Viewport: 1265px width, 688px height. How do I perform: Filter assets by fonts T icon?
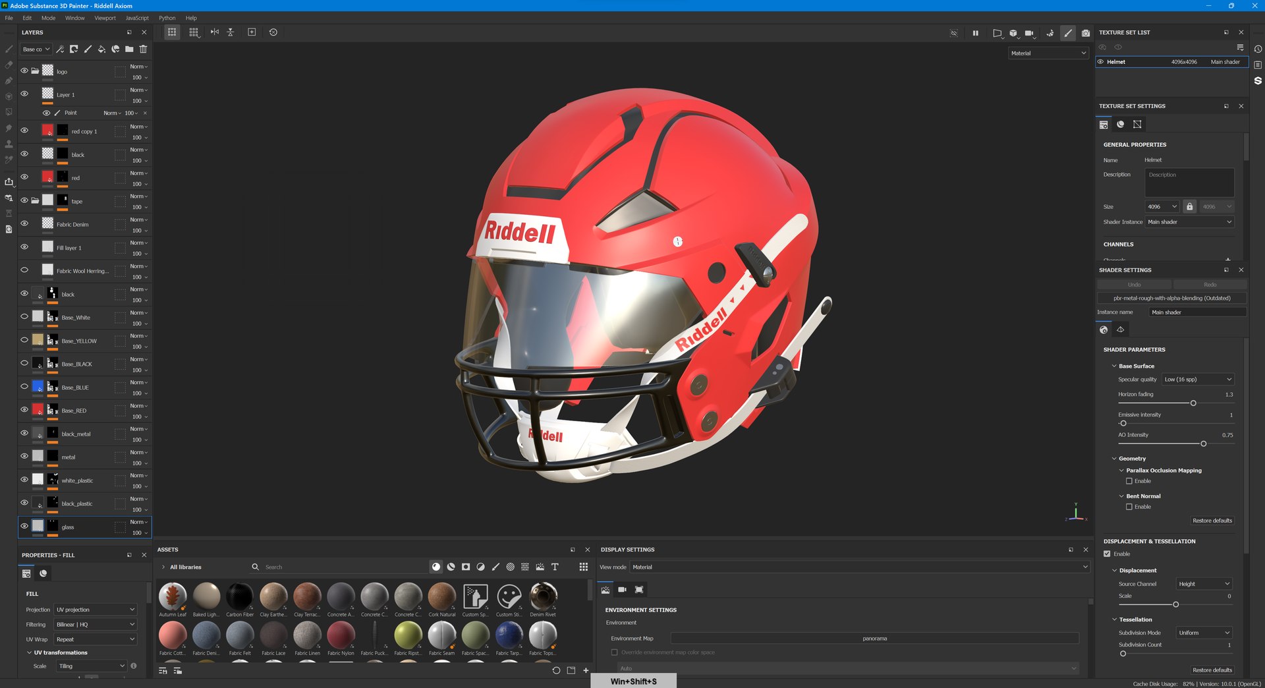coord(555,567)
